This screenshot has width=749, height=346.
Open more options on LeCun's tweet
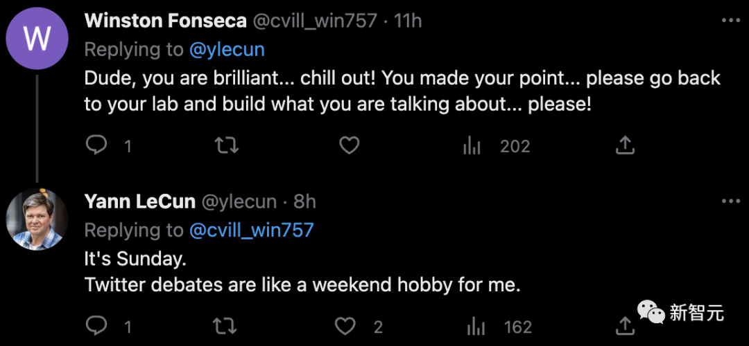pos(730,201)
